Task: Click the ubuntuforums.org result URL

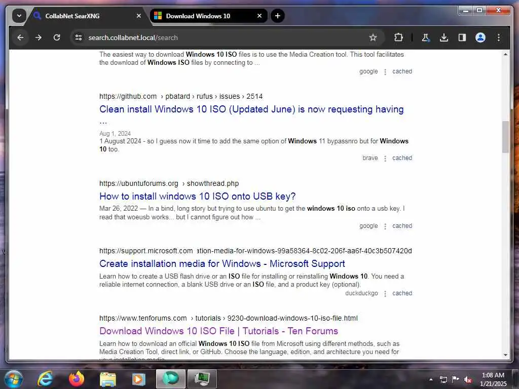Action: [x=169, y=183]
